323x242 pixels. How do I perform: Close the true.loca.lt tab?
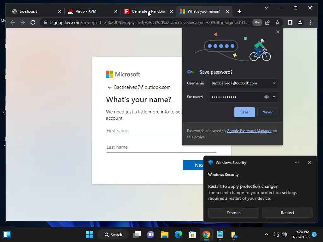(60, 11)
